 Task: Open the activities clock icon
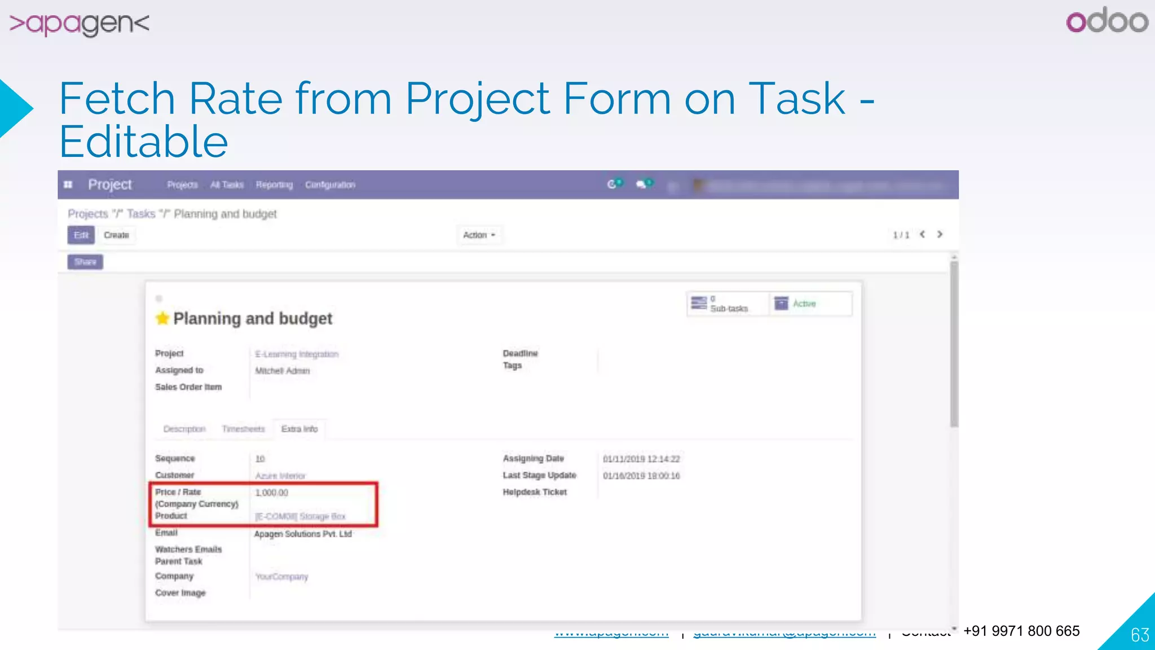(612, 184)
